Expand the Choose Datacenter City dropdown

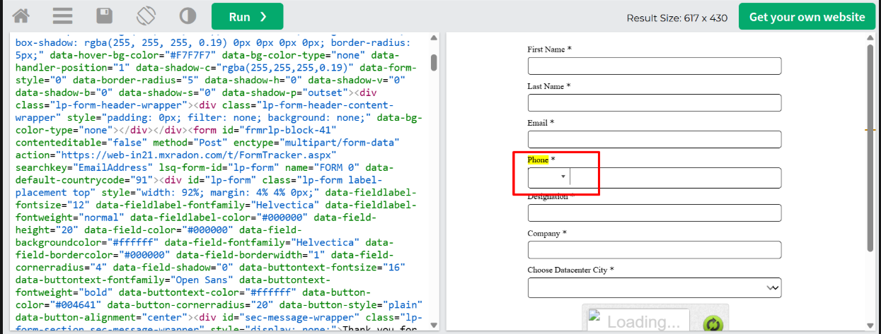pyautogui.click(x=654, y=287)
